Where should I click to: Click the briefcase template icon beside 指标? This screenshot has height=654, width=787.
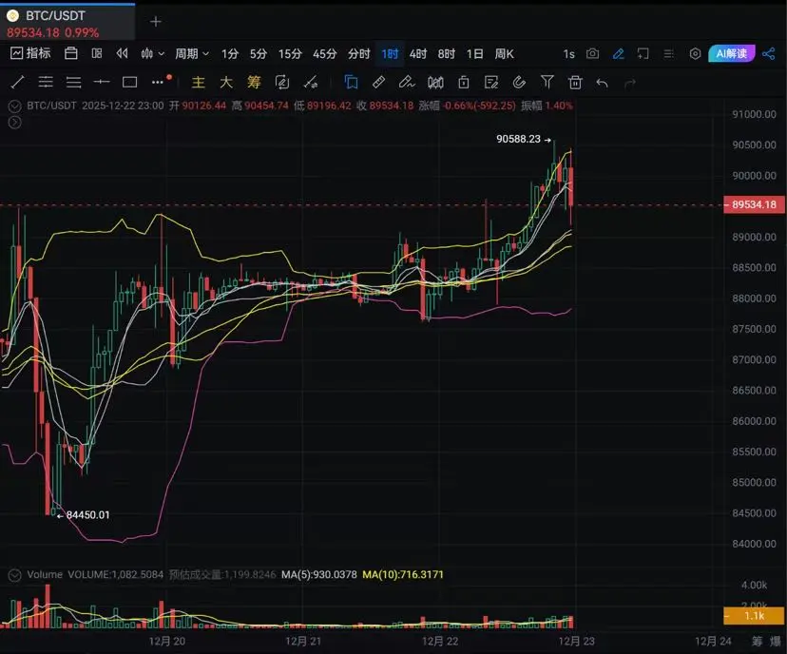pyautogui.click(x=70, y=53)
